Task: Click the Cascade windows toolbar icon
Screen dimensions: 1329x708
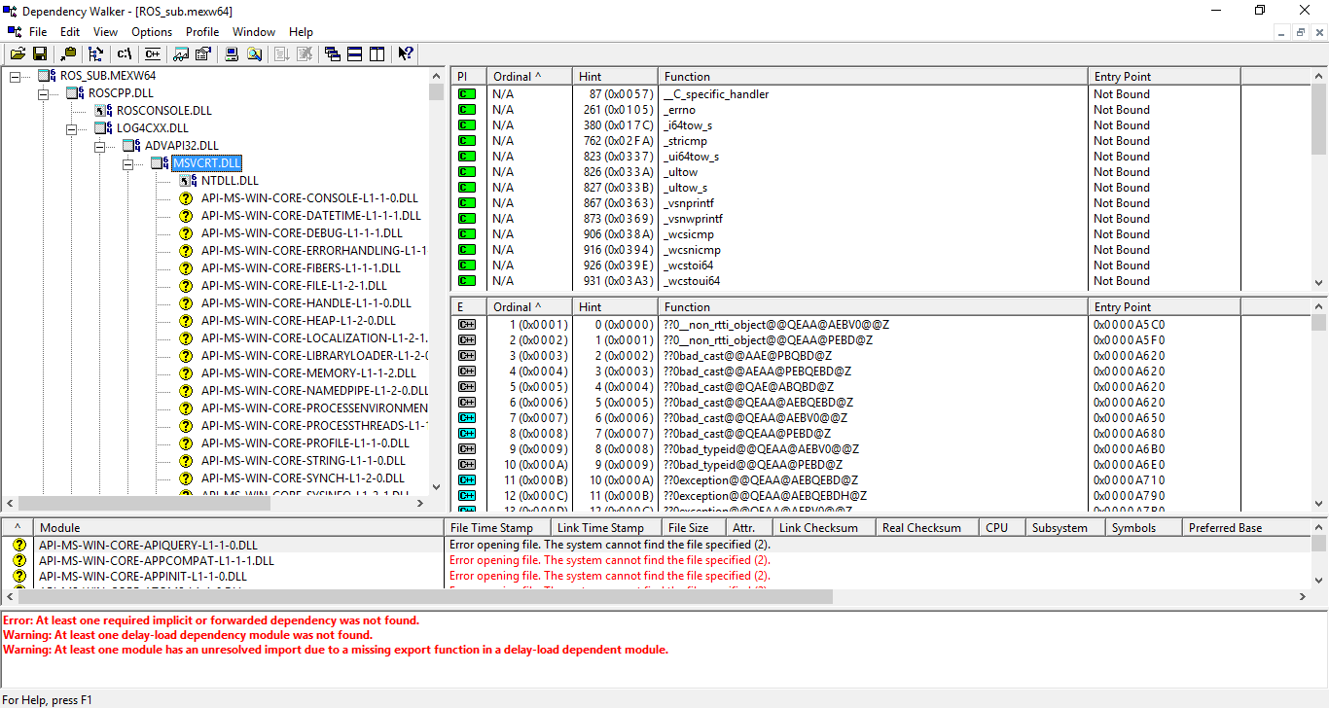Action: pyautogui.click(x=332, y=53)
